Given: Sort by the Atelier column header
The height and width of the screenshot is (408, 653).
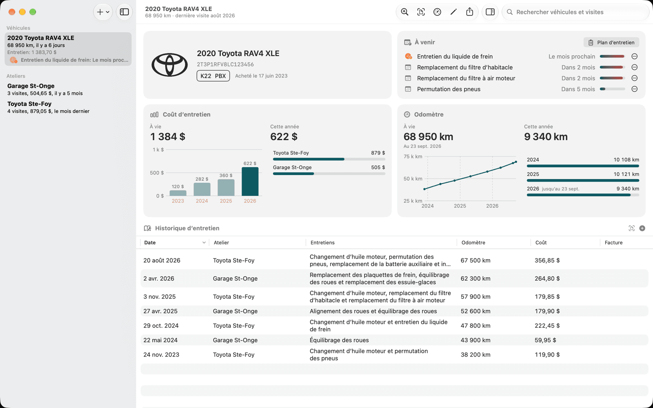Looking at the screenshot, I should 258,242.
